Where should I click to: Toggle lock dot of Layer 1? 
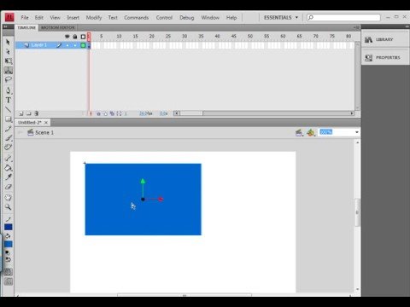click(x=75, y=45)
